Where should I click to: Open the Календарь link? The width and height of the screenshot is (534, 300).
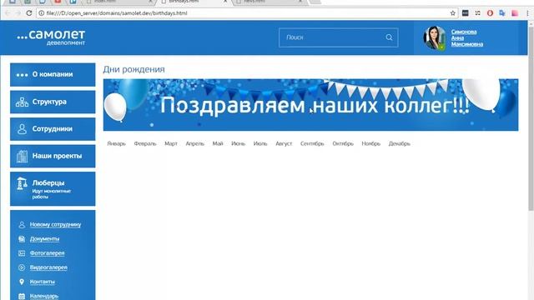pos(44,296)
